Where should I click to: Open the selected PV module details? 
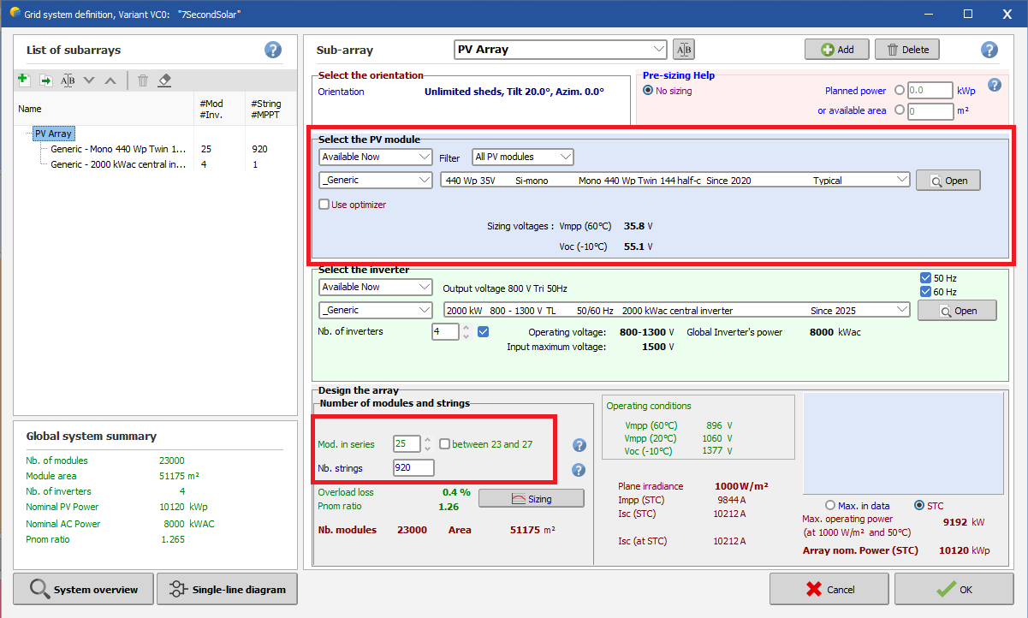click(x=948, y=180)
